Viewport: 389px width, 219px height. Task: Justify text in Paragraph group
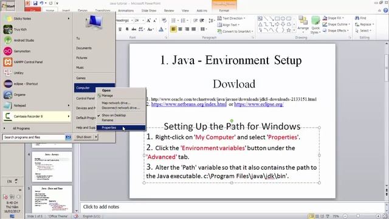[x=194, y=29]
